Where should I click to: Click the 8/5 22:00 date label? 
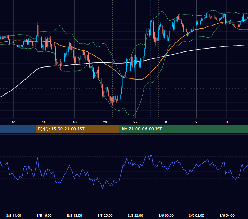[x=135, y=215]
